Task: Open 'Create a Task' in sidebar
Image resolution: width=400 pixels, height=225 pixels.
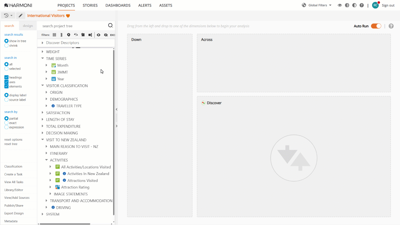Action: pos(13,174)
